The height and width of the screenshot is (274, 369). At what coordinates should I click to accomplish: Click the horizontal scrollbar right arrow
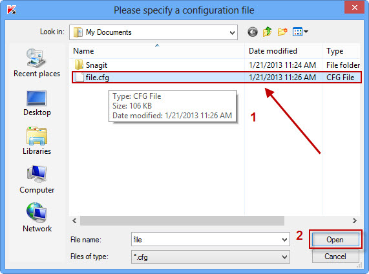(355, 220)
